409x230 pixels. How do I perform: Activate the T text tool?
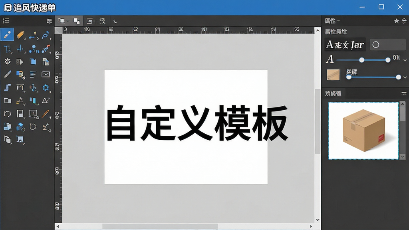pyautogui.click(x=7, y=49)
